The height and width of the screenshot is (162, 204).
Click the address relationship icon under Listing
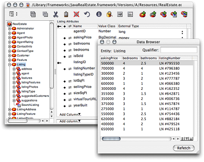click(x=19, y=69)
